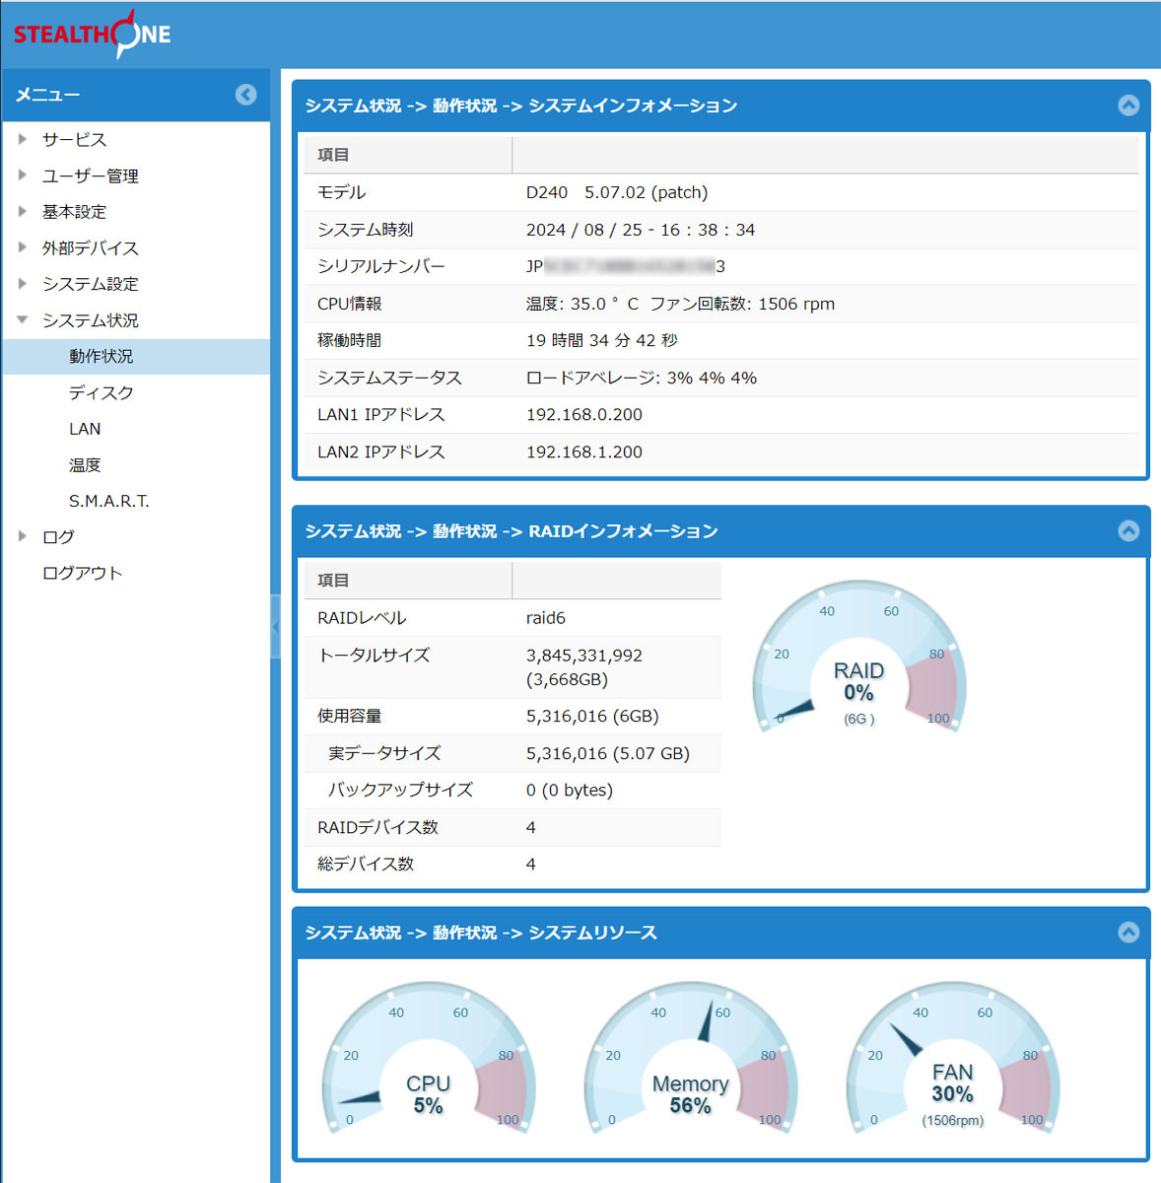Click the 項目 header in system info table
Viewport: 1161px width, 1183px height.
tap(333, 155)
